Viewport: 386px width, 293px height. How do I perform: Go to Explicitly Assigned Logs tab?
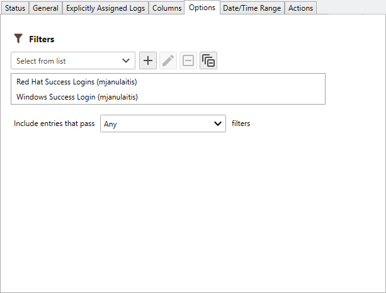(x=105, y=8)
